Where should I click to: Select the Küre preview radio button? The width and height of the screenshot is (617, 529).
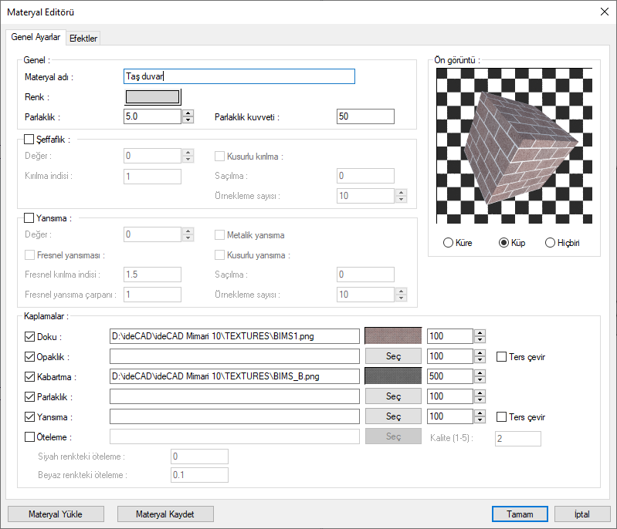pyautogui.click(x=448, y=242)
